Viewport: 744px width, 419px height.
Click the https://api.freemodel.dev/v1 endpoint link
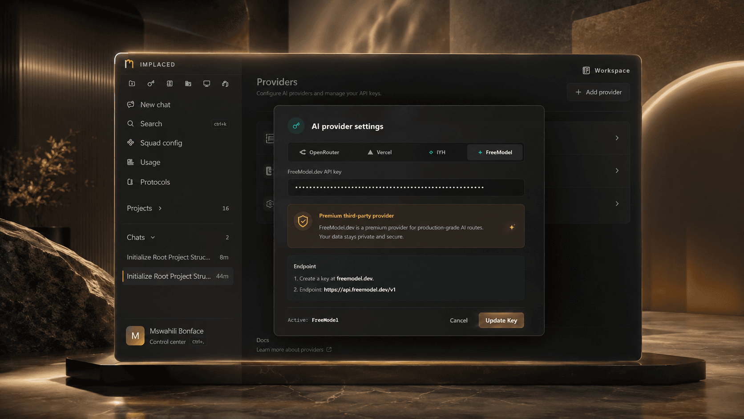pyautogui.click(x=360, y=289)
